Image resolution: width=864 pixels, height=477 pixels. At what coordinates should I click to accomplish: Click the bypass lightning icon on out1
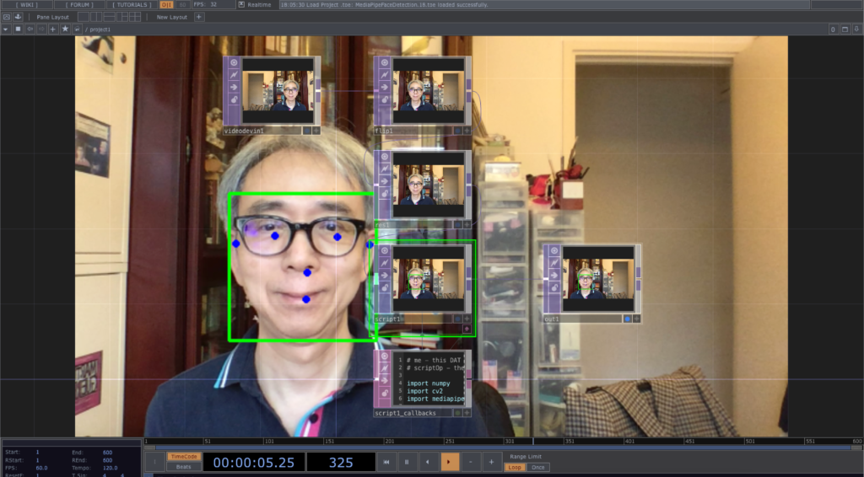click(553, 263)
